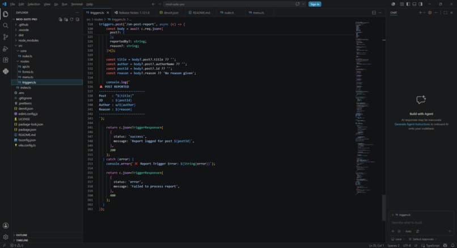457x248 pixels.
Task: Toggle primary side bar visibility
Action: click(408, 4)
